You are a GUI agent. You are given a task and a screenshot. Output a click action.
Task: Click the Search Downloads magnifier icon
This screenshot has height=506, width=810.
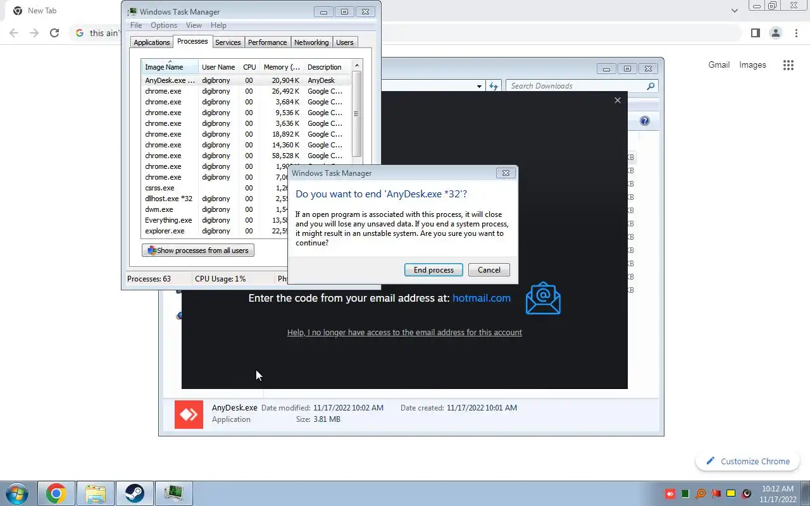651,86
